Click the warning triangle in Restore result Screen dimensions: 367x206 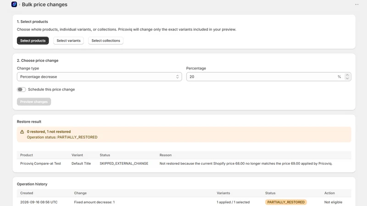22,132
